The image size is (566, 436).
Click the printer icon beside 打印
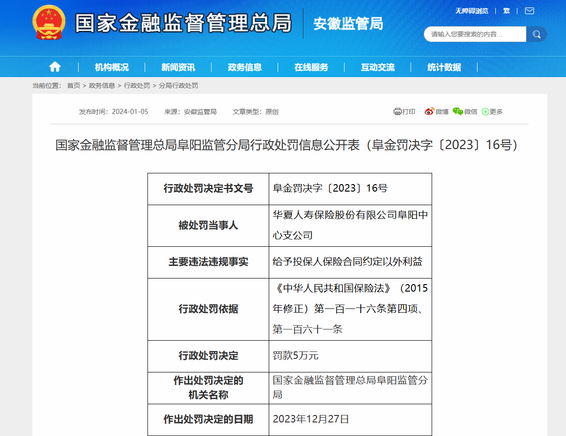point(397,111)
